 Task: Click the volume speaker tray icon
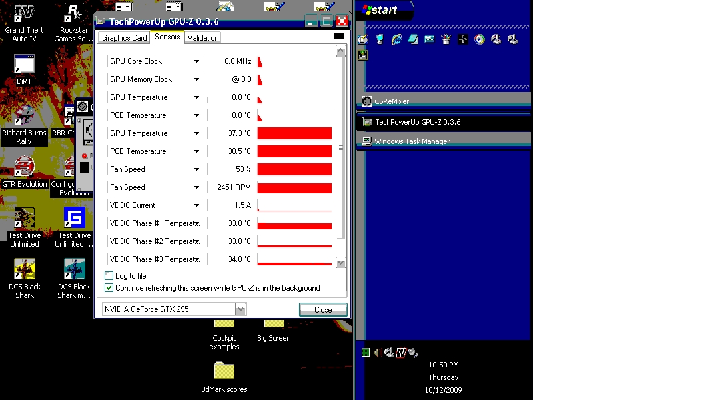pos(377,353)
